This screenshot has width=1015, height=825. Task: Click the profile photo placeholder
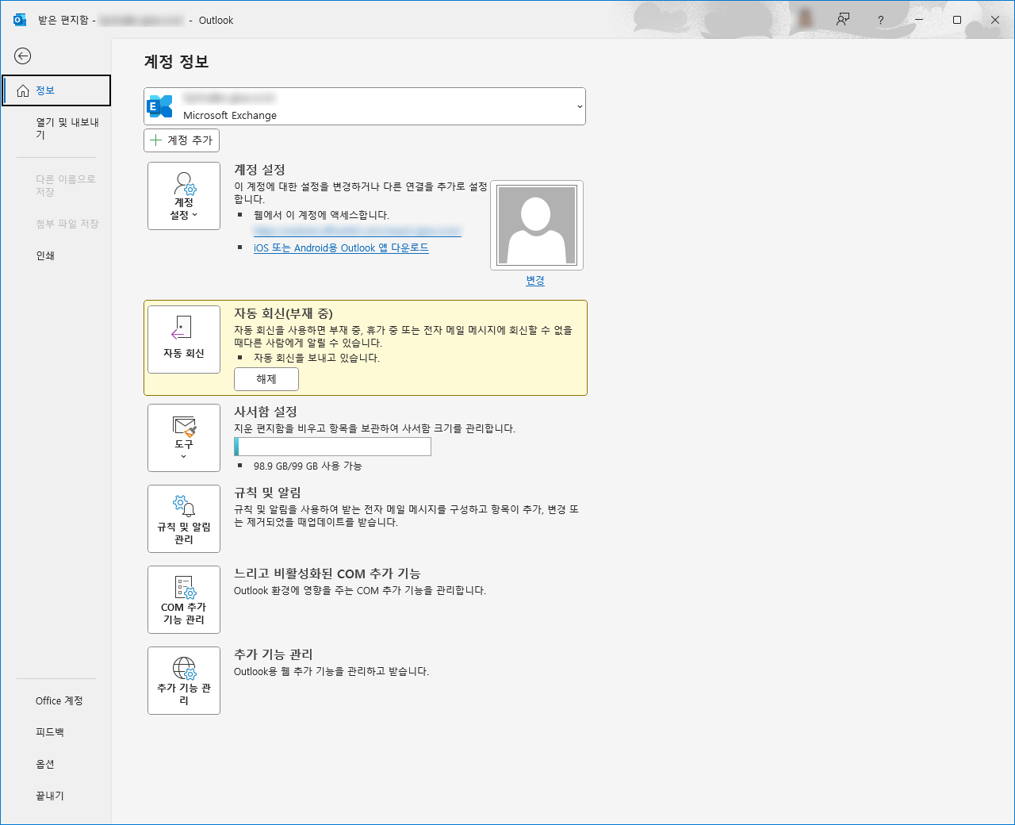tap(537, 225)
